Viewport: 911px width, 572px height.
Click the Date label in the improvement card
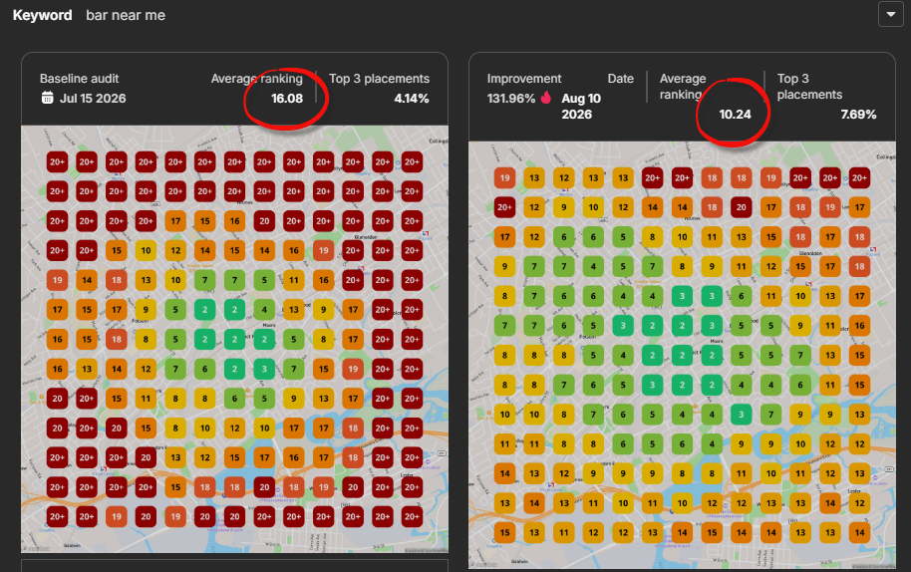click(621, 79)
